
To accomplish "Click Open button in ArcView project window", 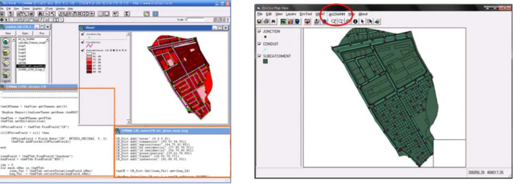I will click(x=25, y=33).
